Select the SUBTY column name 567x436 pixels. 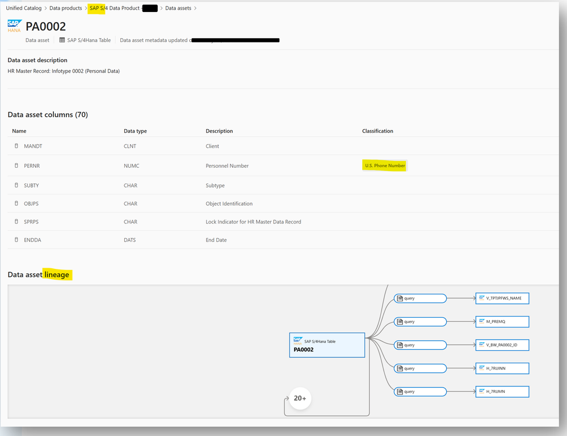31,185
